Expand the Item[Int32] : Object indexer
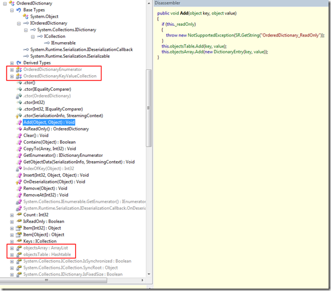 (x=12, y=228)
